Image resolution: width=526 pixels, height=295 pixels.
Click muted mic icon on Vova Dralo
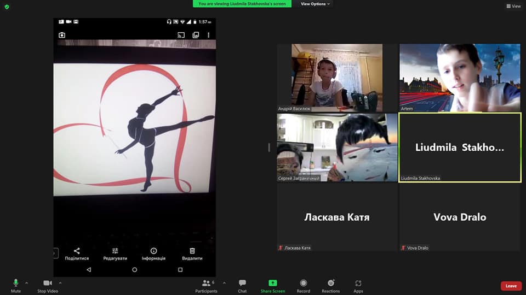[403, 248]
